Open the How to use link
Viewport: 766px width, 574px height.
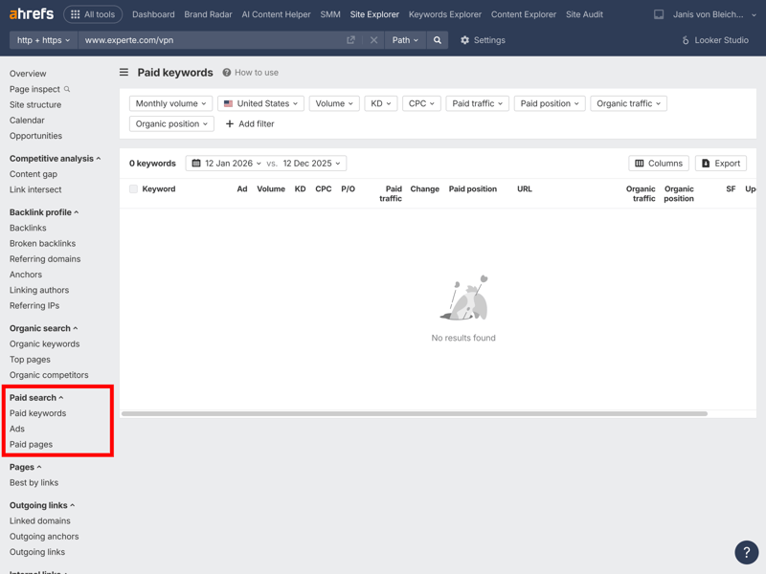(251, 73)
